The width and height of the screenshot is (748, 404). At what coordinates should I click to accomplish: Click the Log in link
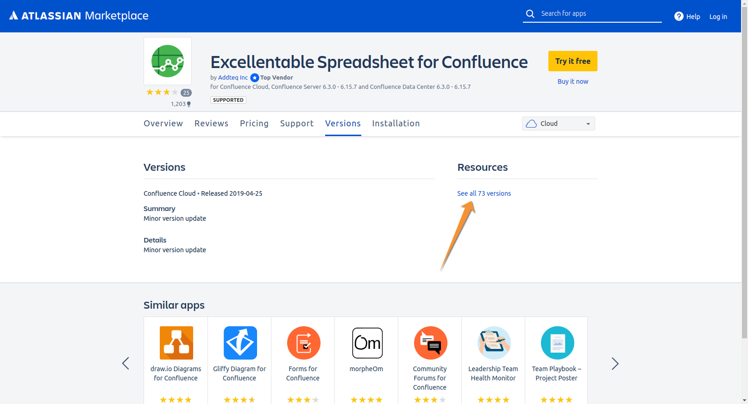pyautogui.click(x=718, y=17)
